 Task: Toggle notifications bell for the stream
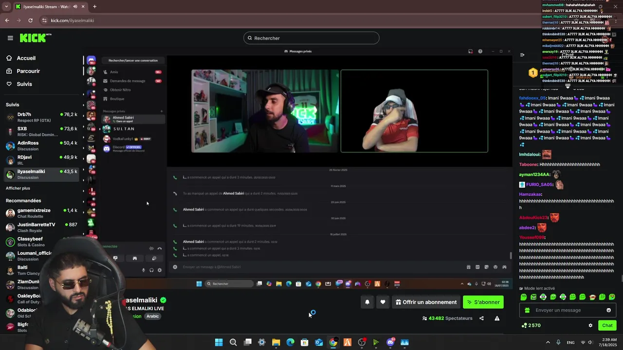pyautogui.click(x=367, y=302)
